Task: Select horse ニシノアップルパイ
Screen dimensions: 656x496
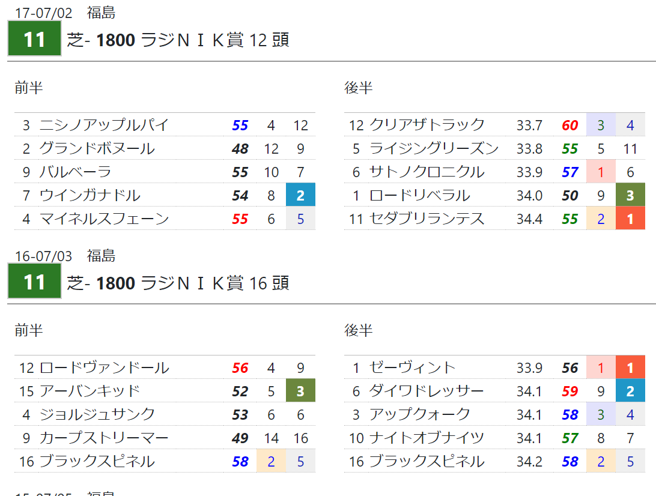Action: click(104, 125)
